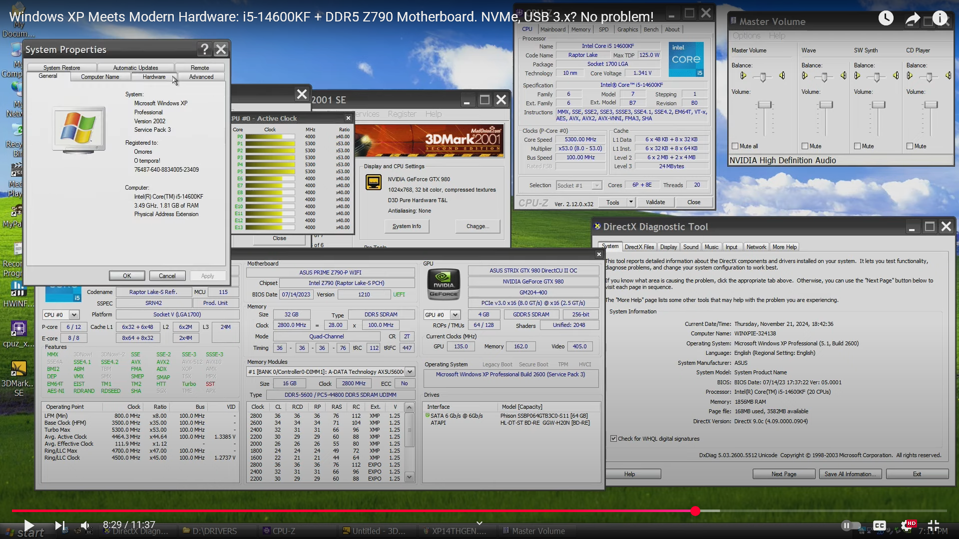Open video player settings gear
This screenshot has width=959, height=539.
pos(907,525)
